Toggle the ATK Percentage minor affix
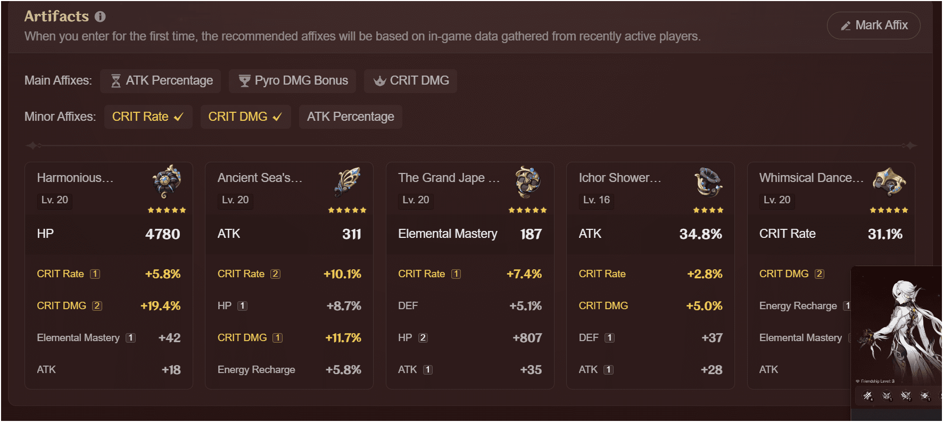This screenshot has height=422, width=943. (x=350, y=117)
